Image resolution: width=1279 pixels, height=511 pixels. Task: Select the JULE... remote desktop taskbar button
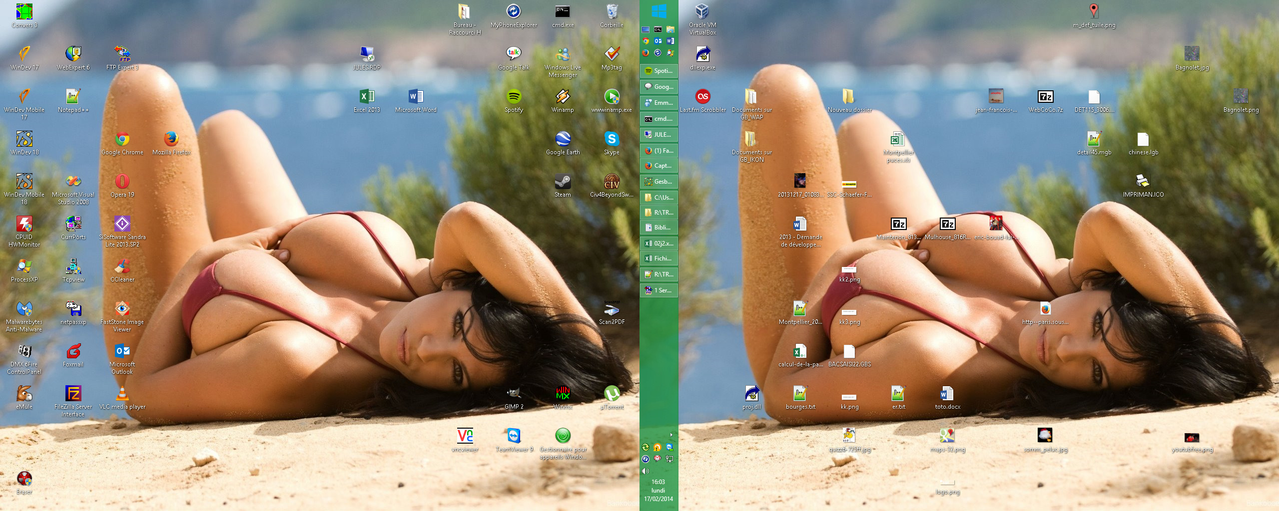point(658,135)
